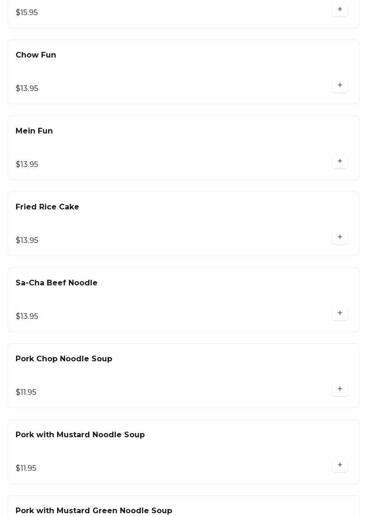The height and width of the screenshot is (517, 367).
Task: Add the $15.95 item at top
Action: pos(340,9)
